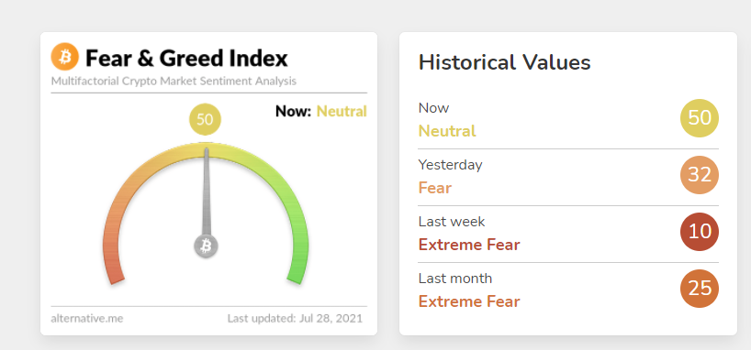Select the Yesterday Fear row
The width and height of the screenshot is (751, 350).
coord(568,177)
